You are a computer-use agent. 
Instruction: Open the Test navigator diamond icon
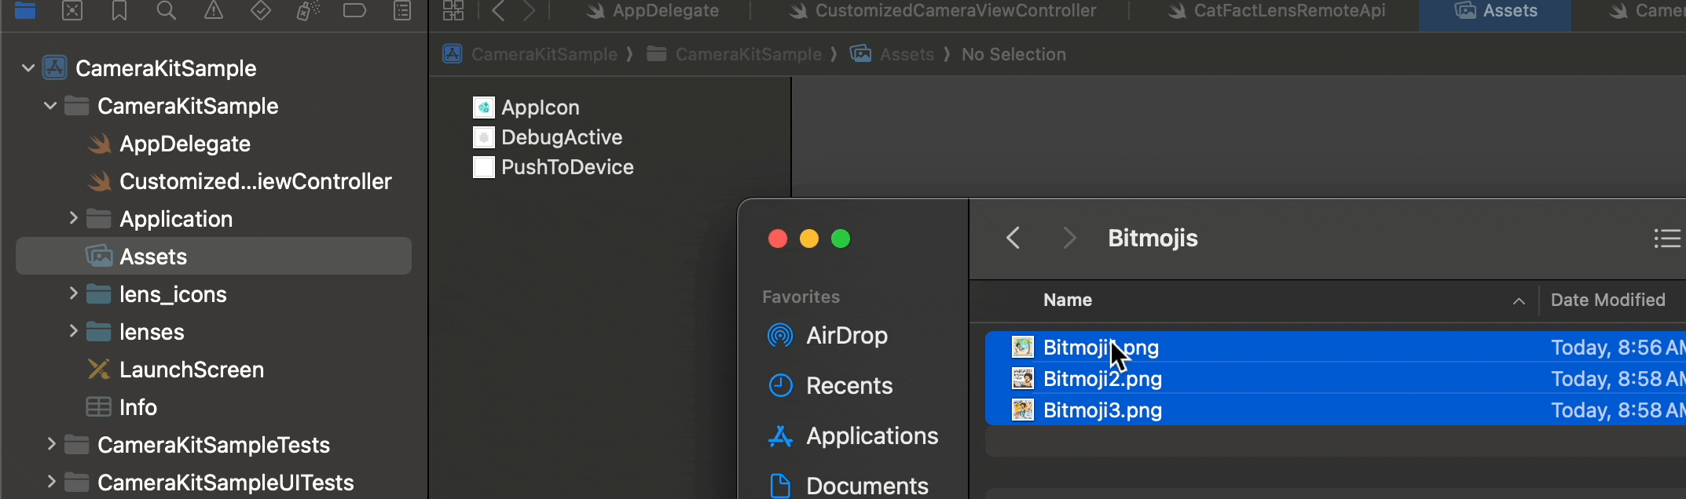pos(260,10)
